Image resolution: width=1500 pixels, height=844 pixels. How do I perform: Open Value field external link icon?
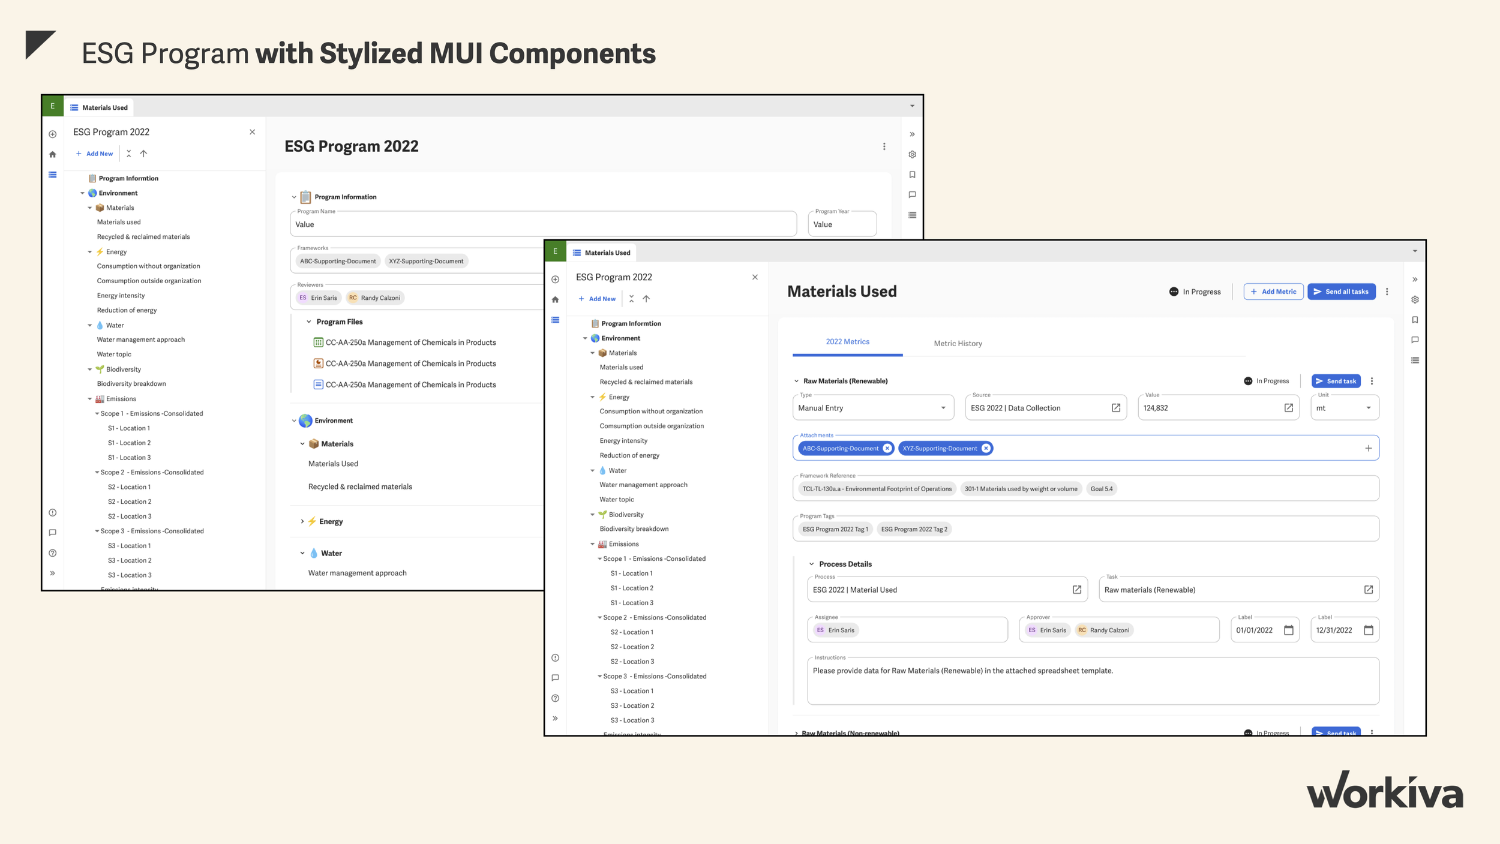click(x=1288, y=407)
